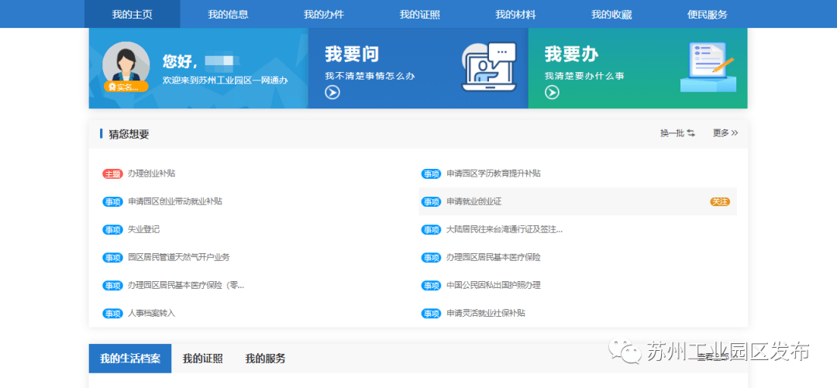Click the red 主题 tag
Image resolution: width=837 pixels, height=388 pixels.
click(112, 174)
